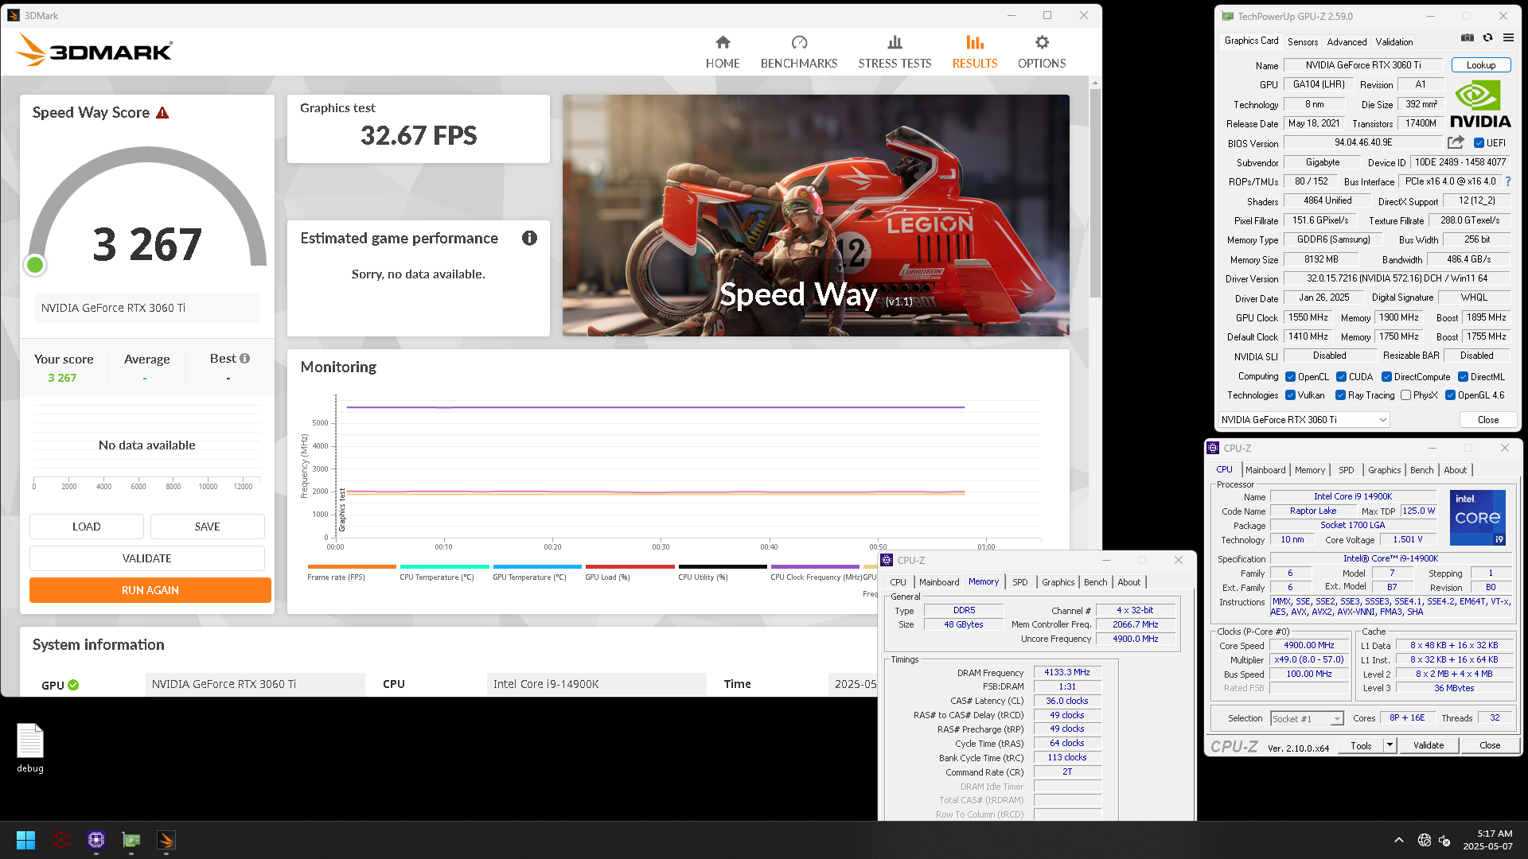This screenshot has width=1528, height=859.
Task: Click GPU Load red legend swatch
Action: click(630, 567)
